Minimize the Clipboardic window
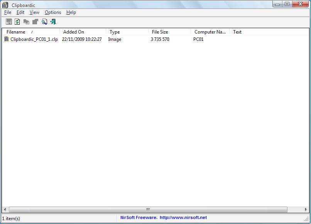The image size is (311, 224). point(277,4)
